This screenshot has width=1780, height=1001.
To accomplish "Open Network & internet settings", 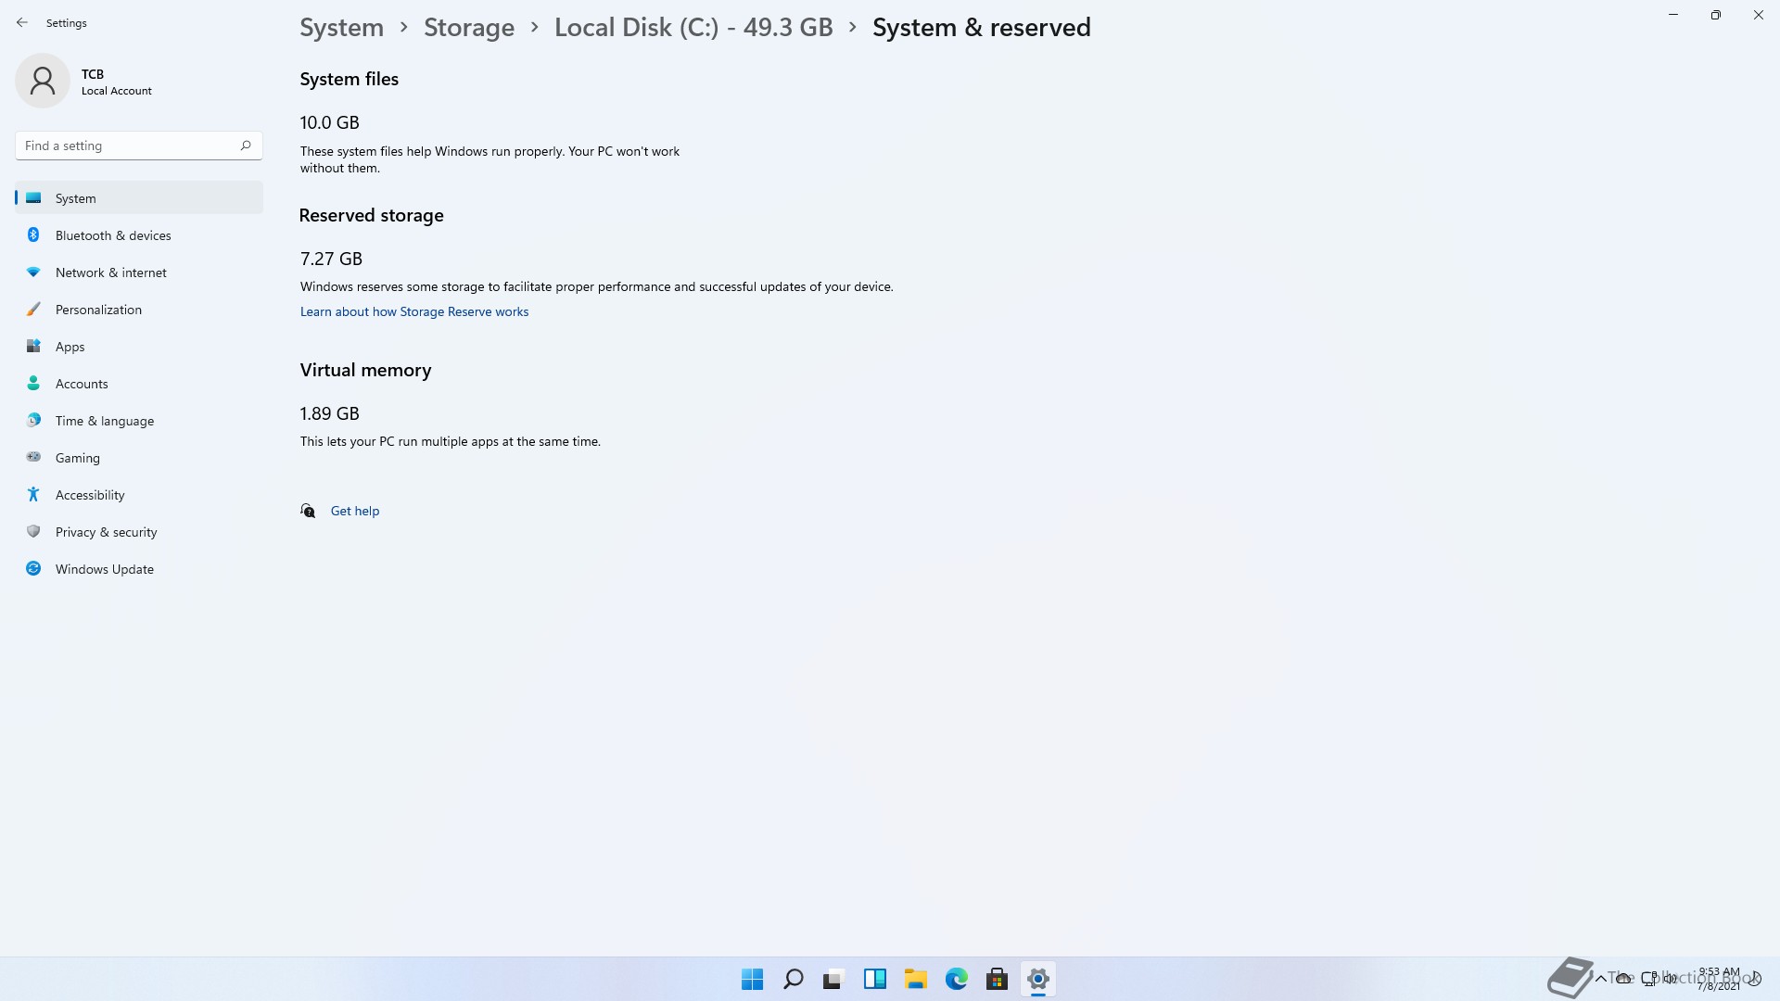I will point(139,272).
